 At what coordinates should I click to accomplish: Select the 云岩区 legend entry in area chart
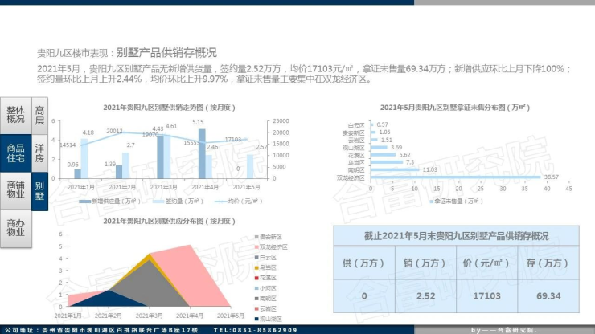click(265, 308)
